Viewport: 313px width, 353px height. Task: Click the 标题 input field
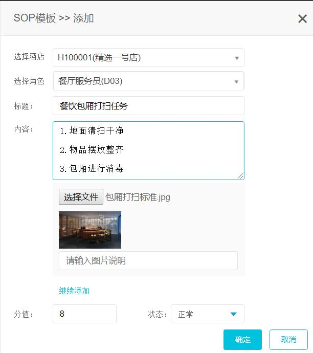[x=148, y=105]
